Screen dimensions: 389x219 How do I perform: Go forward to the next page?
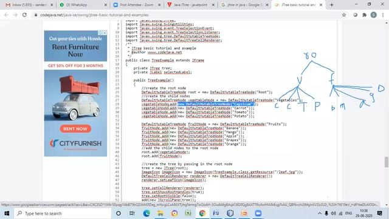point(15,15)
